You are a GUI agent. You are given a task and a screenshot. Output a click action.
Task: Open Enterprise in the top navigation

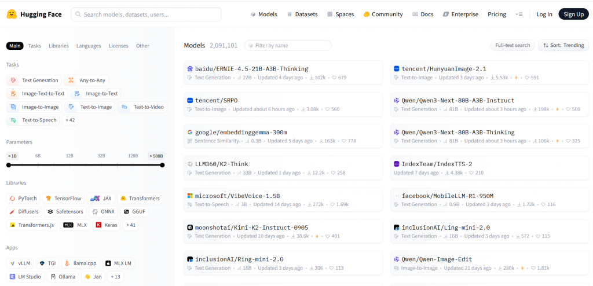click(x=460, y=14)
